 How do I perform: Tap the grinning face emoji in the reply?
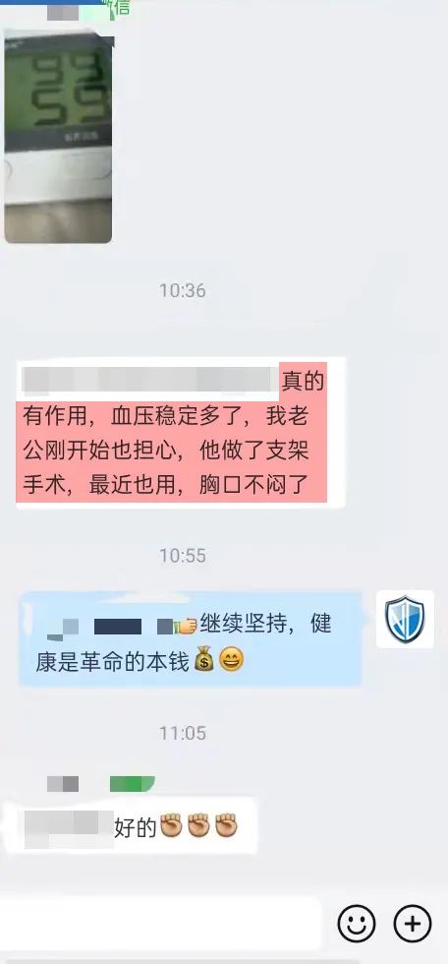[x=231, y=661]
